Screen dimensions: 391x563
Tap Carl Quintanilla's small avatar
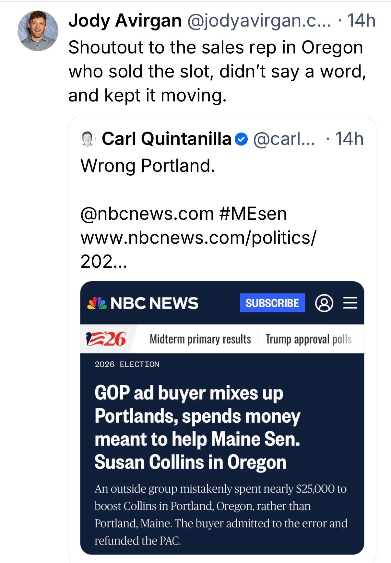88,139
